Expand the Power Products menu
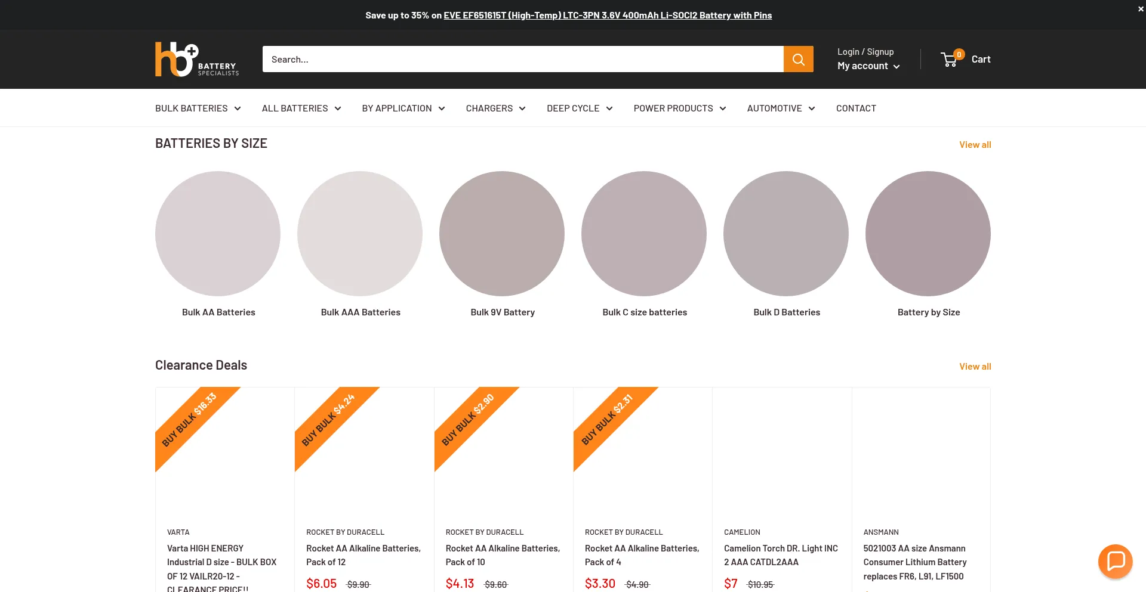Screen dimensions: 1146x592 (x=680, y=108)
